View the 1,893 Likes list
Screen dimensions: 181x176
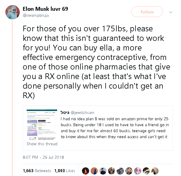pos(65,171)
